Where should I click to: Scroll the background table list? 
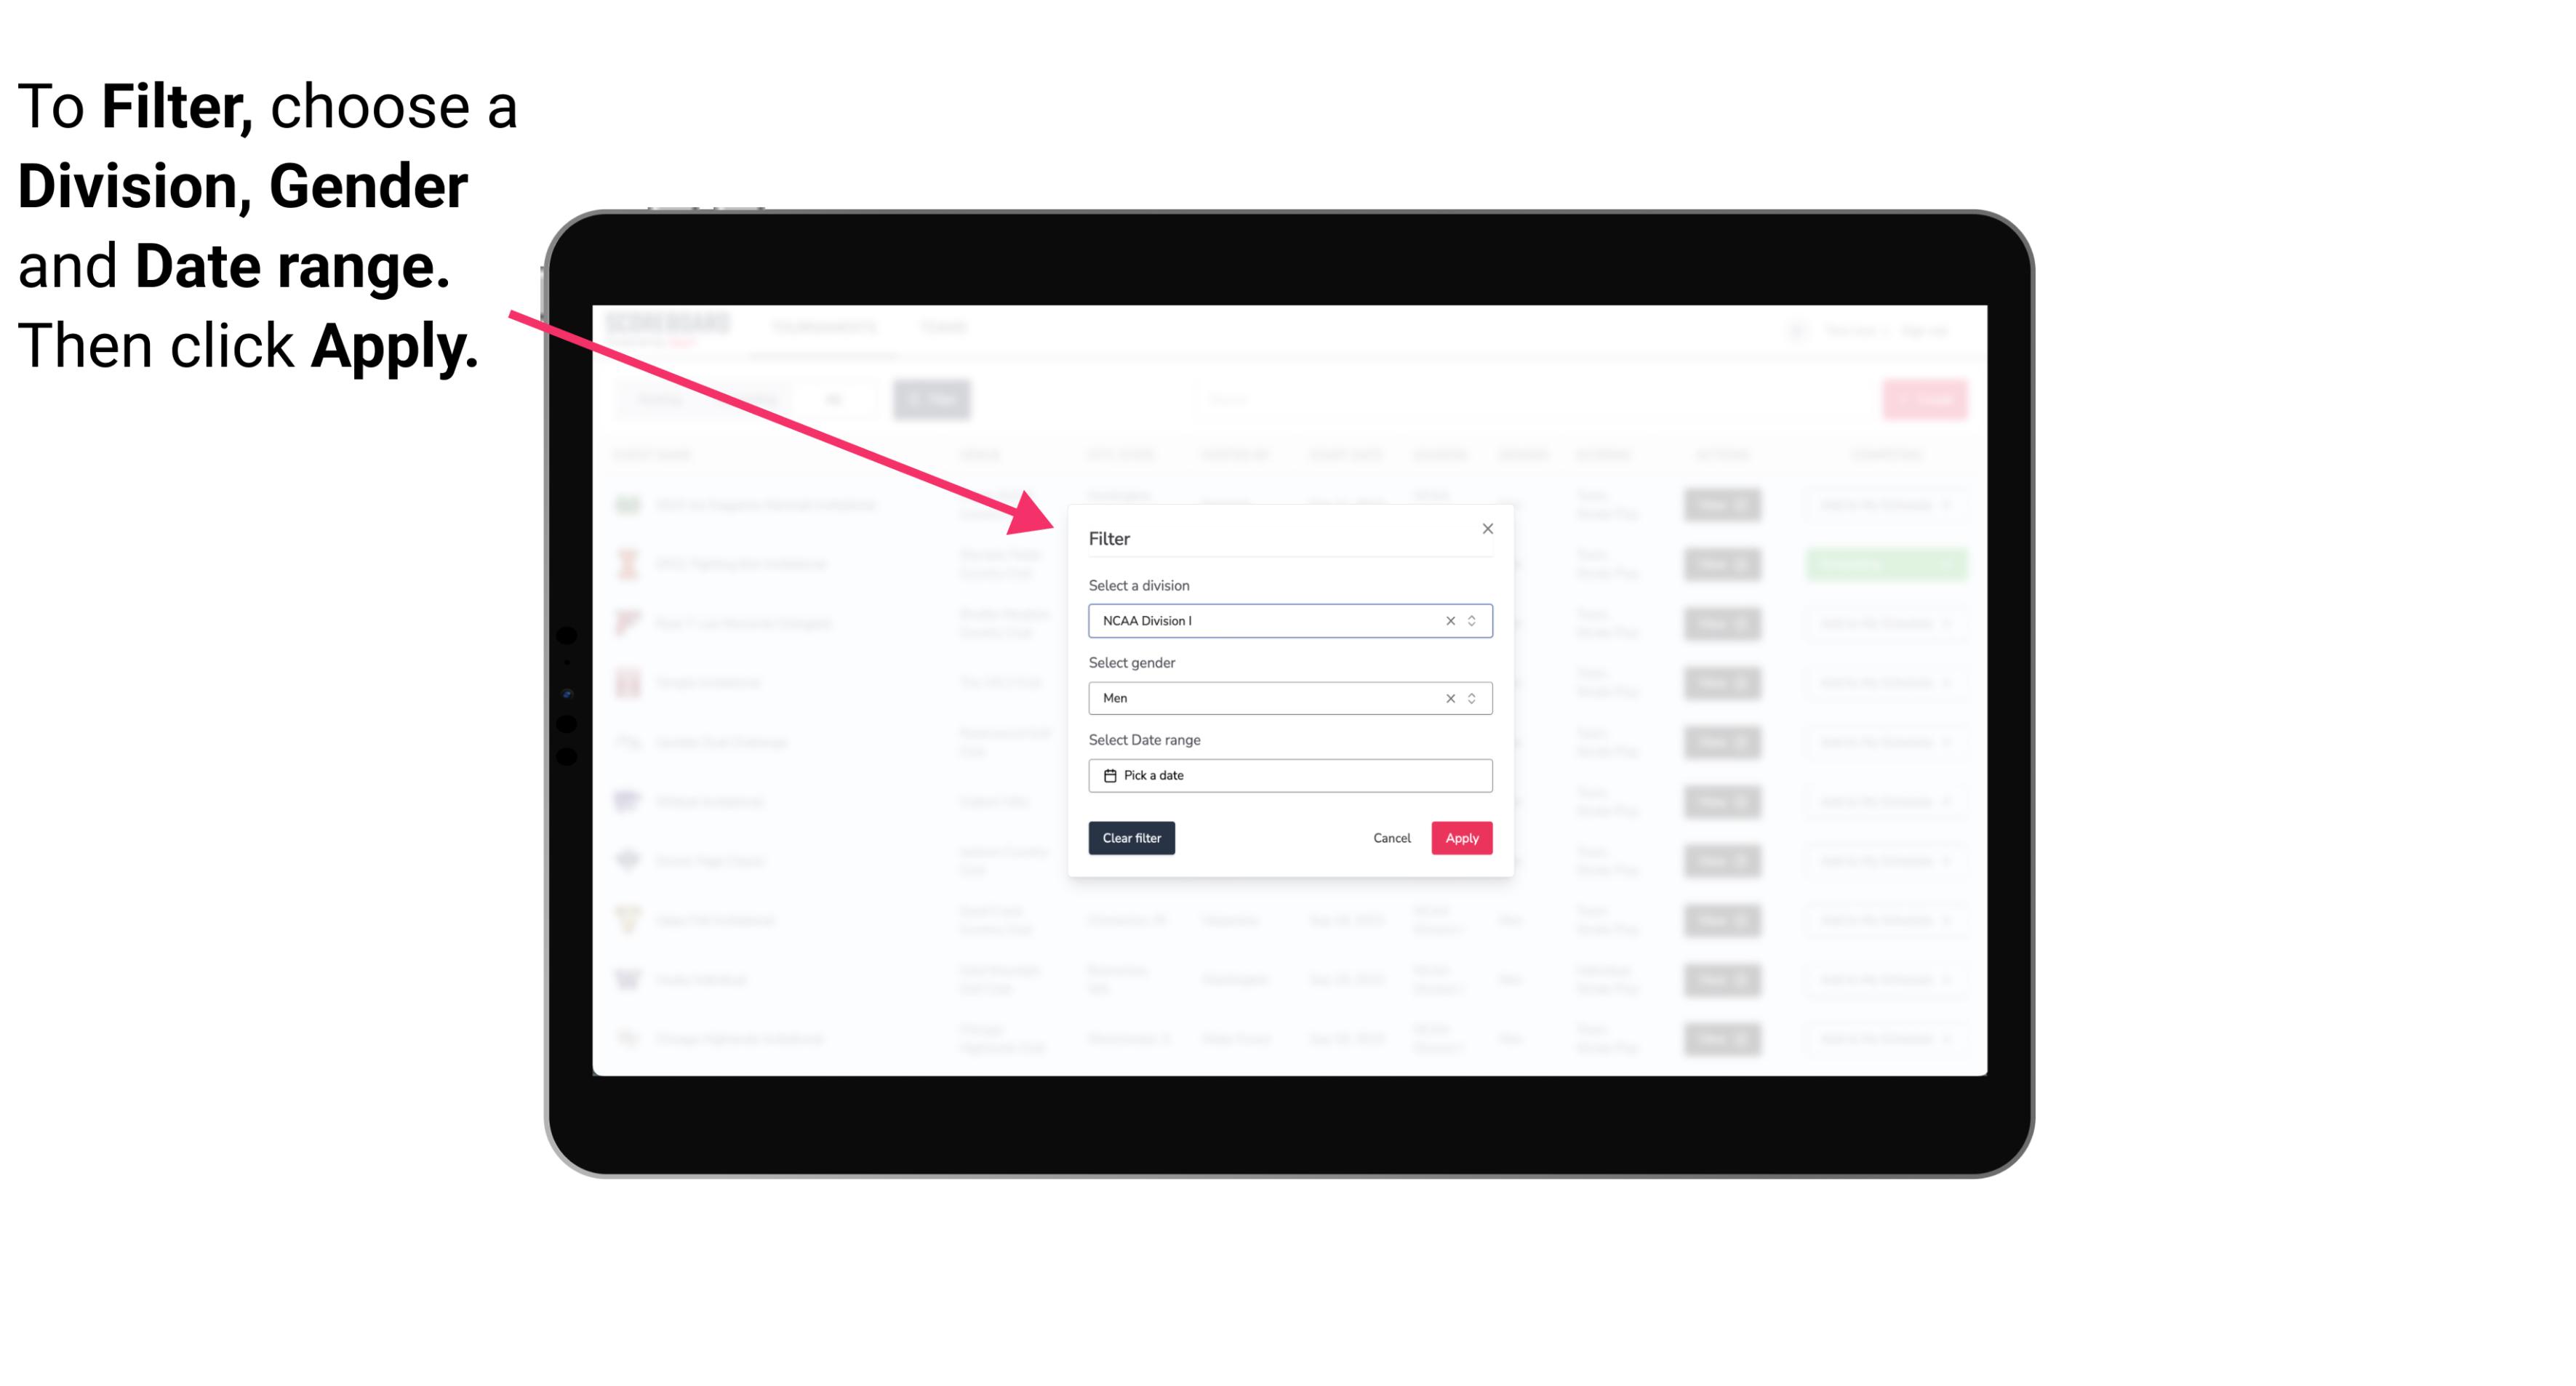point(1292,768)
